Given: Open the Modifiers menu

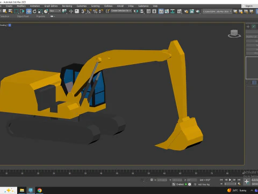Looking at the screenshot, I should coord(21,6).
